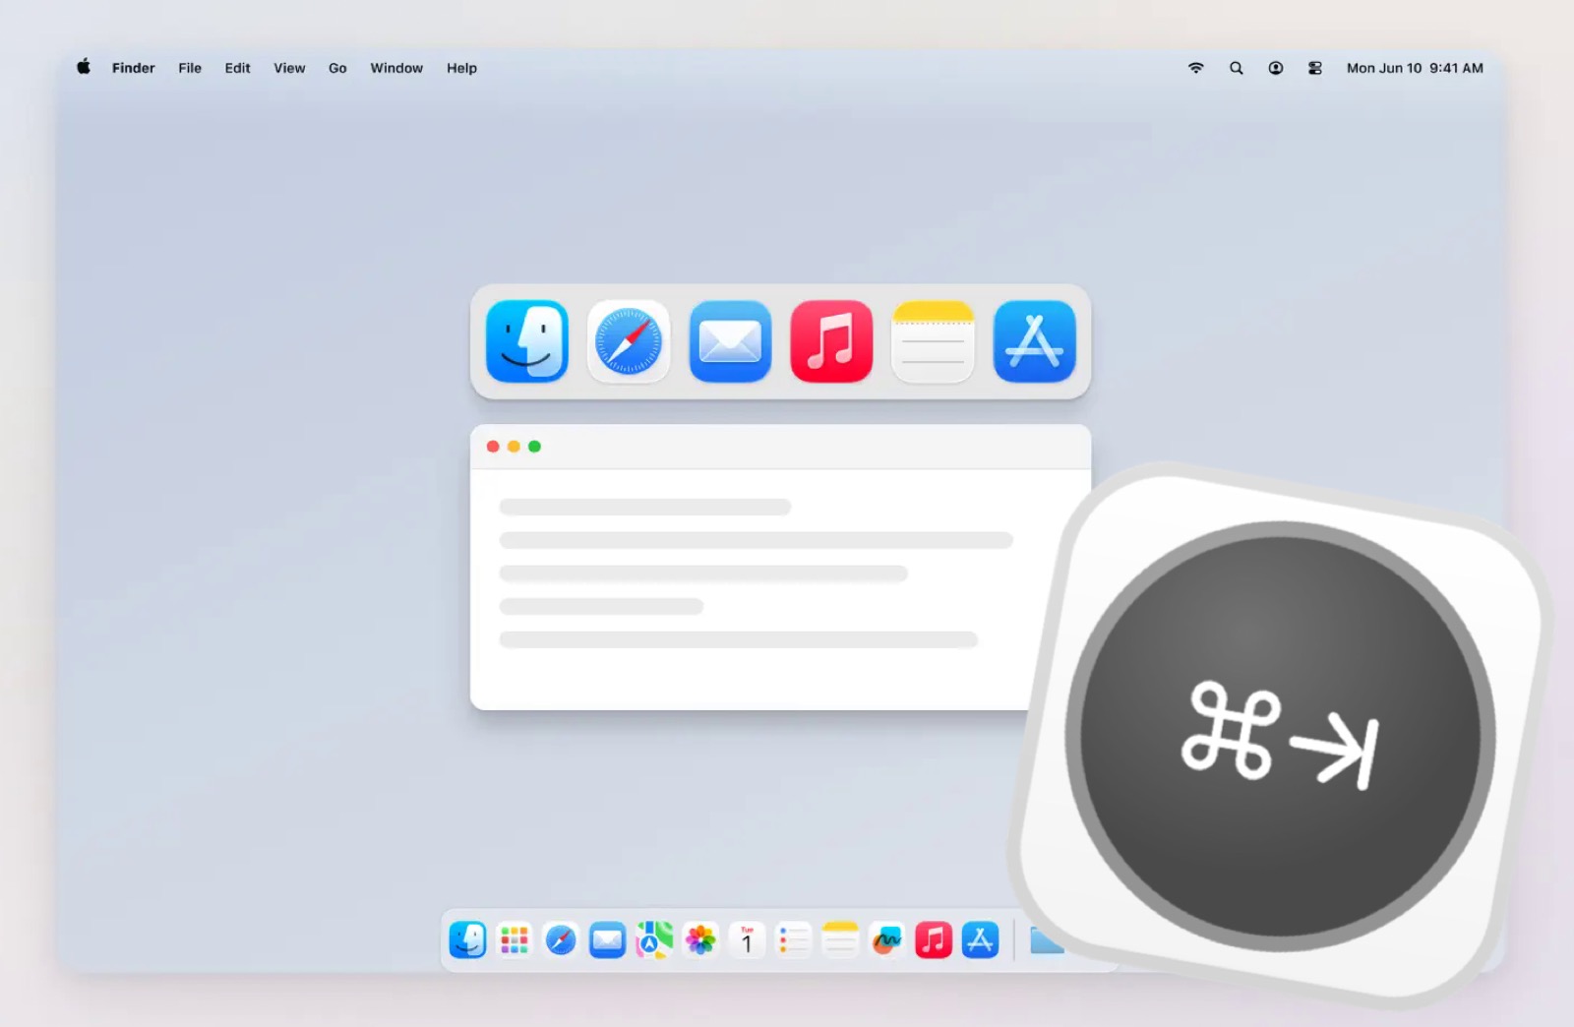Open Freeform from the Dock
This screenshot has height=1027, width=1574.
point(886,940)
